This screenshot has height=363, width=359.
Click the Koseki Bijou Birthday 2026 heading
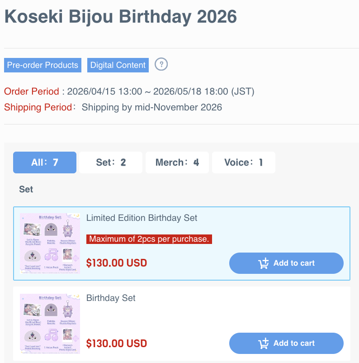[120, 17]
